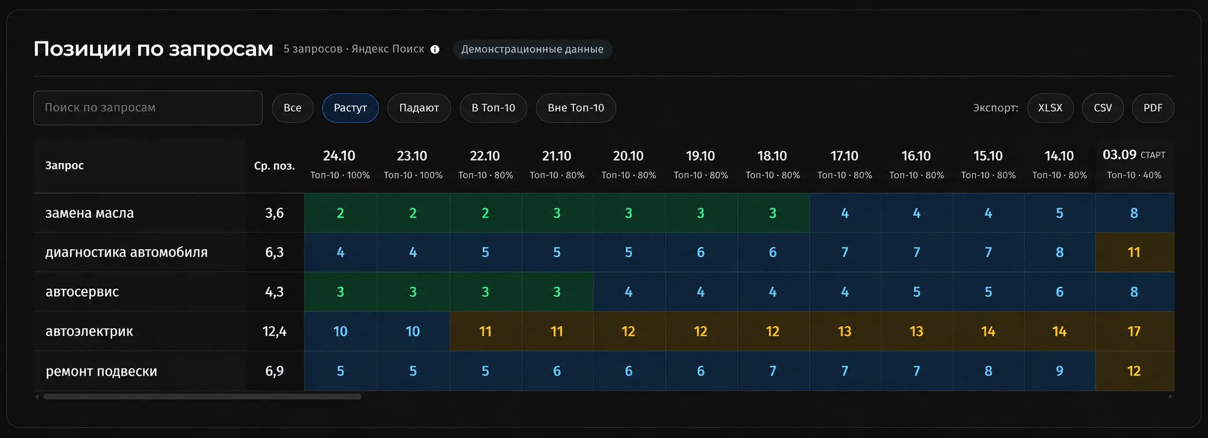Click the info icon beside Яндекс Поиск

435,49
